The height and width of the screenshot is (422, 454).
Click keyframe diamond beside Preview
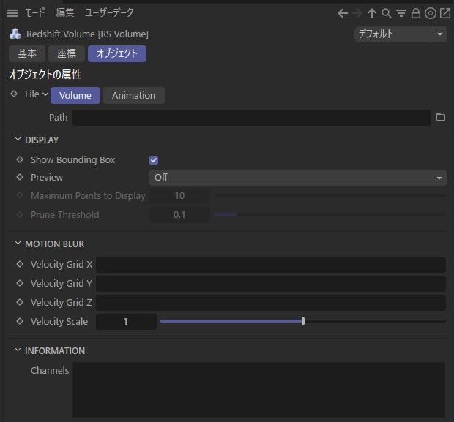pos(20,177)
